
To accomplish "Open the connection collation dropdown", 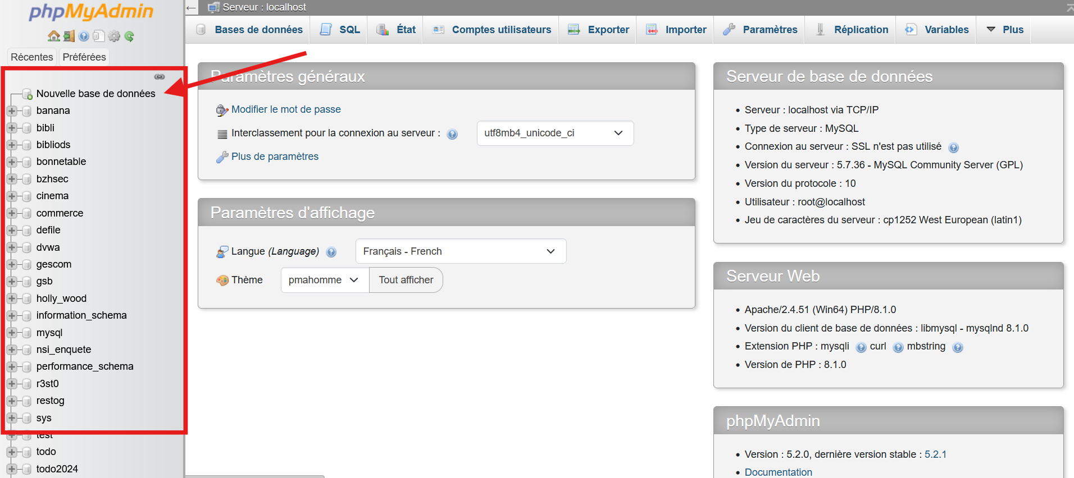I will click(x=555, y=133).
